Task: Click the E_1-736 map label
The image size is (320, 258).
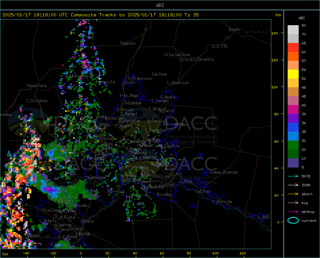Action: [x=220, y=46]
